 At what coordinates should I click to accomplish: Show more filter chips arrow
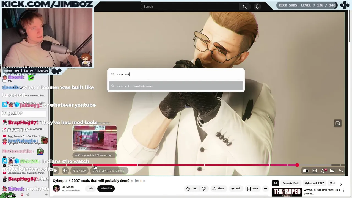pyautogui.click(x=341, y=184)
